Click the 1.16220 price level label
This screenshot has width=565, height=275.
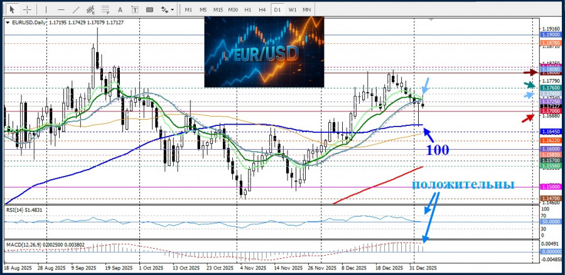[x=551, y=140]
